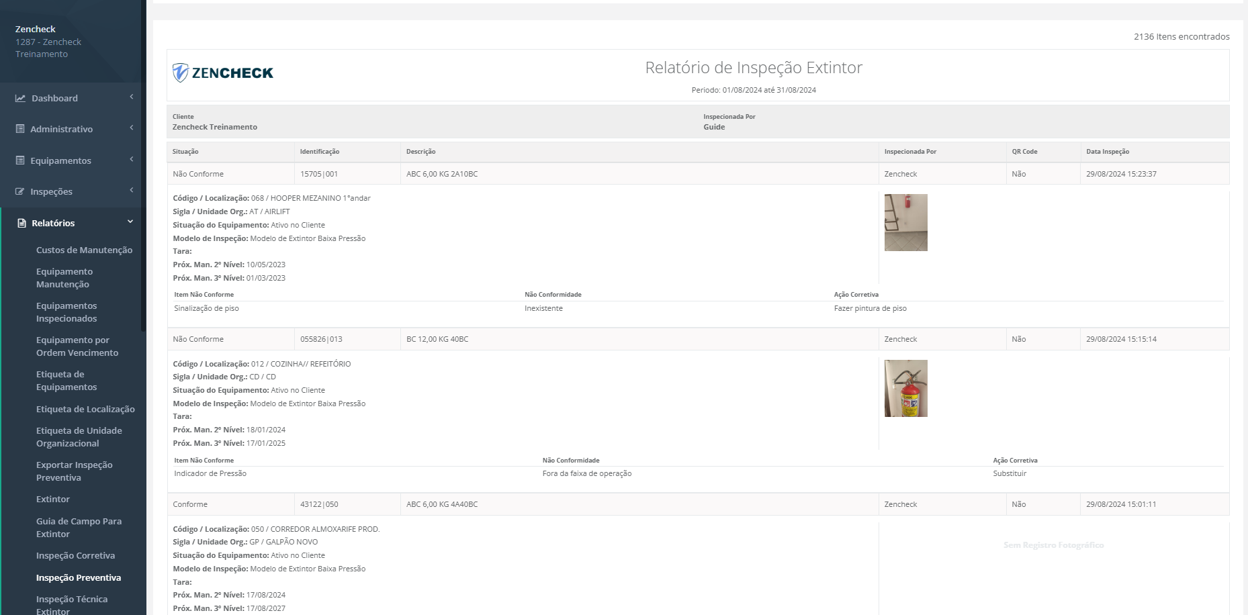
Task: Click the Guide inspector name
Action: (714, 127)
